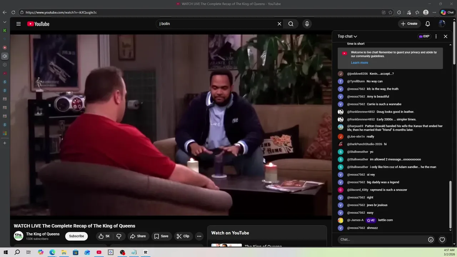Open browser extensions puzzle icon
The height and width of the screenshot is (257, 457).
399,12
